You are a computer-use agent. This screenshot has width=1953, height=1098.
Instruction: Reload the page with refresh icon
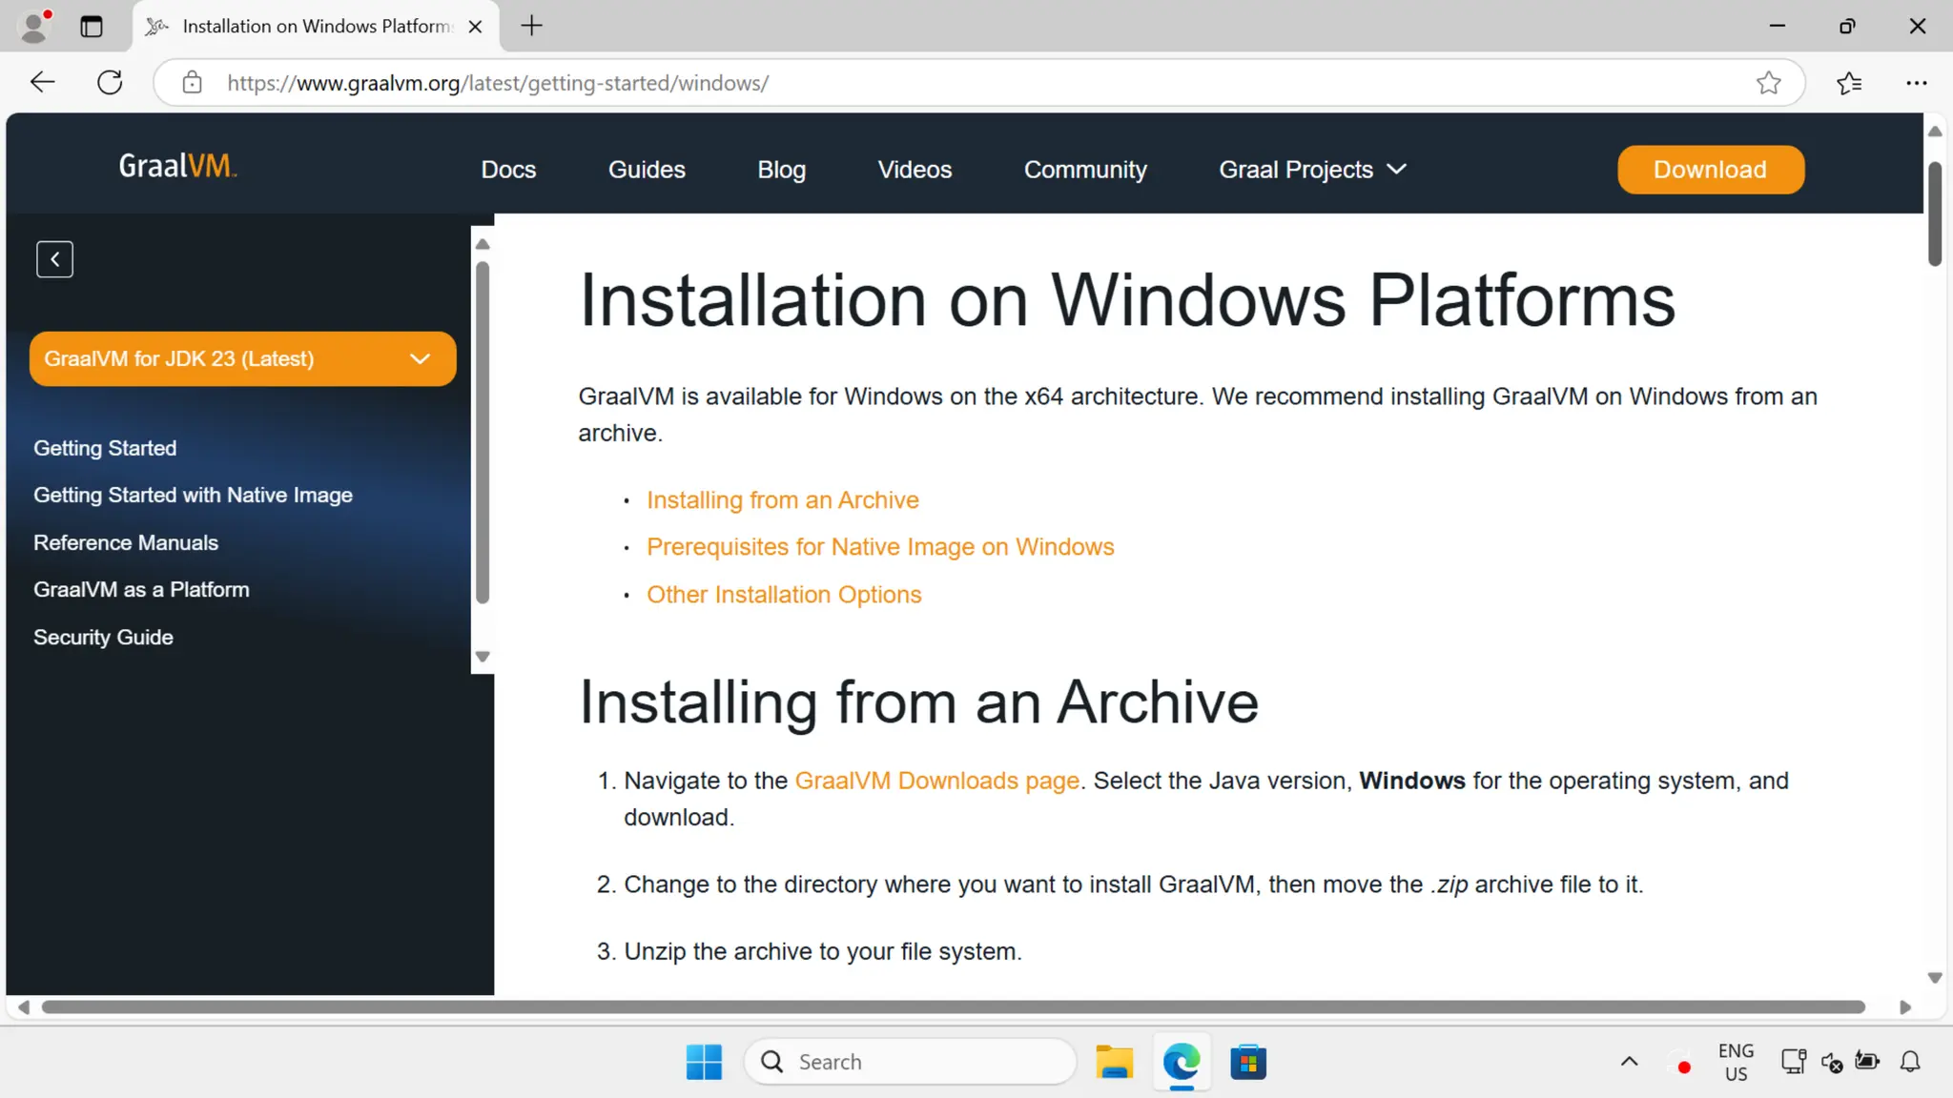[x=110, y=83]
